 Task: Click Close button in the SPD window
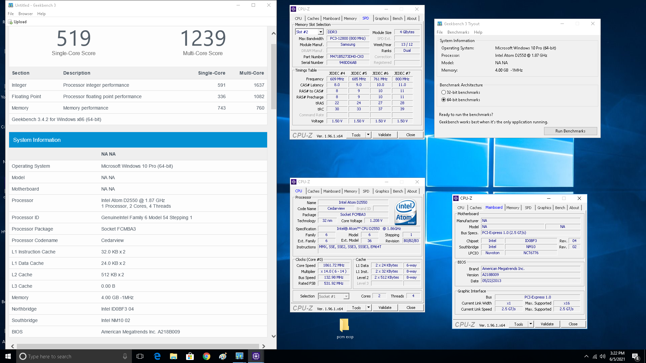tap(410, 135)
